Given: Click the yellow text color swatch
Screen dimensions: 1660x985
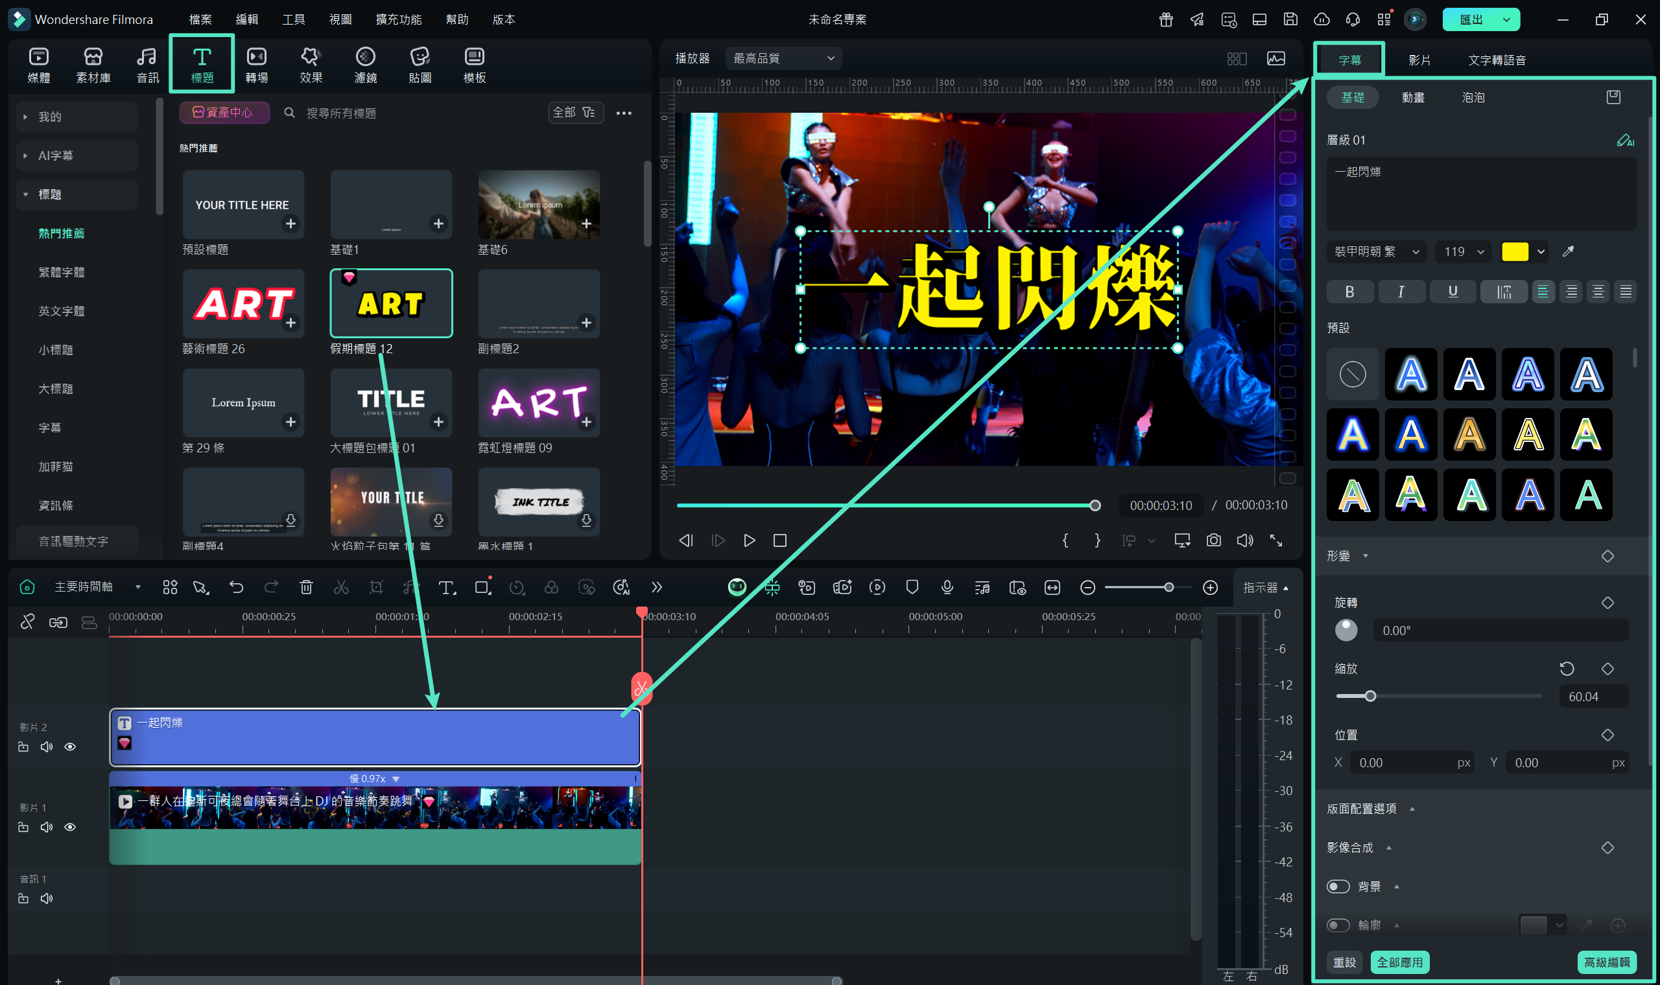Looking at the screenshot, I should click(x=1515, y=251).
